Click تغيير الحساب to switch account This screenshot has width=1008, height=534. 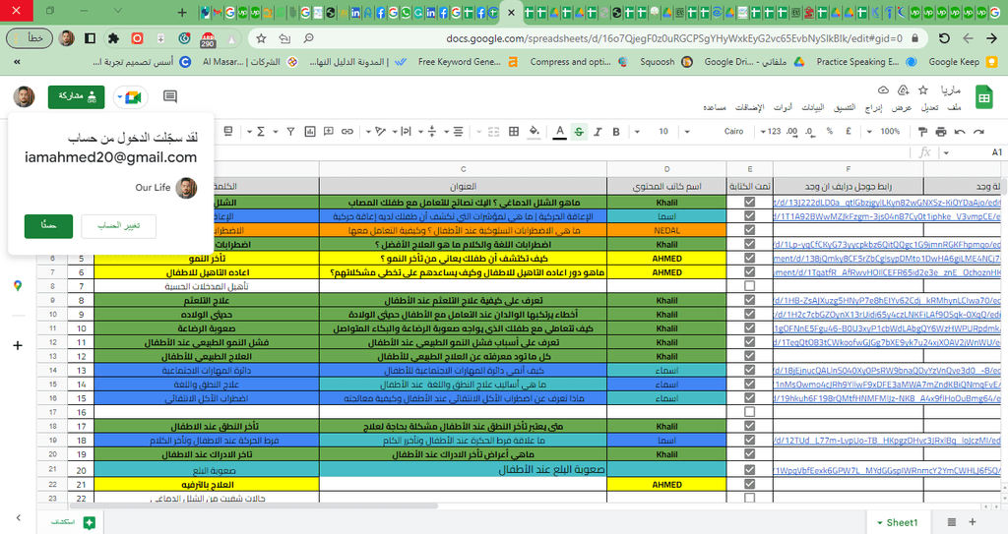(118, 225)
